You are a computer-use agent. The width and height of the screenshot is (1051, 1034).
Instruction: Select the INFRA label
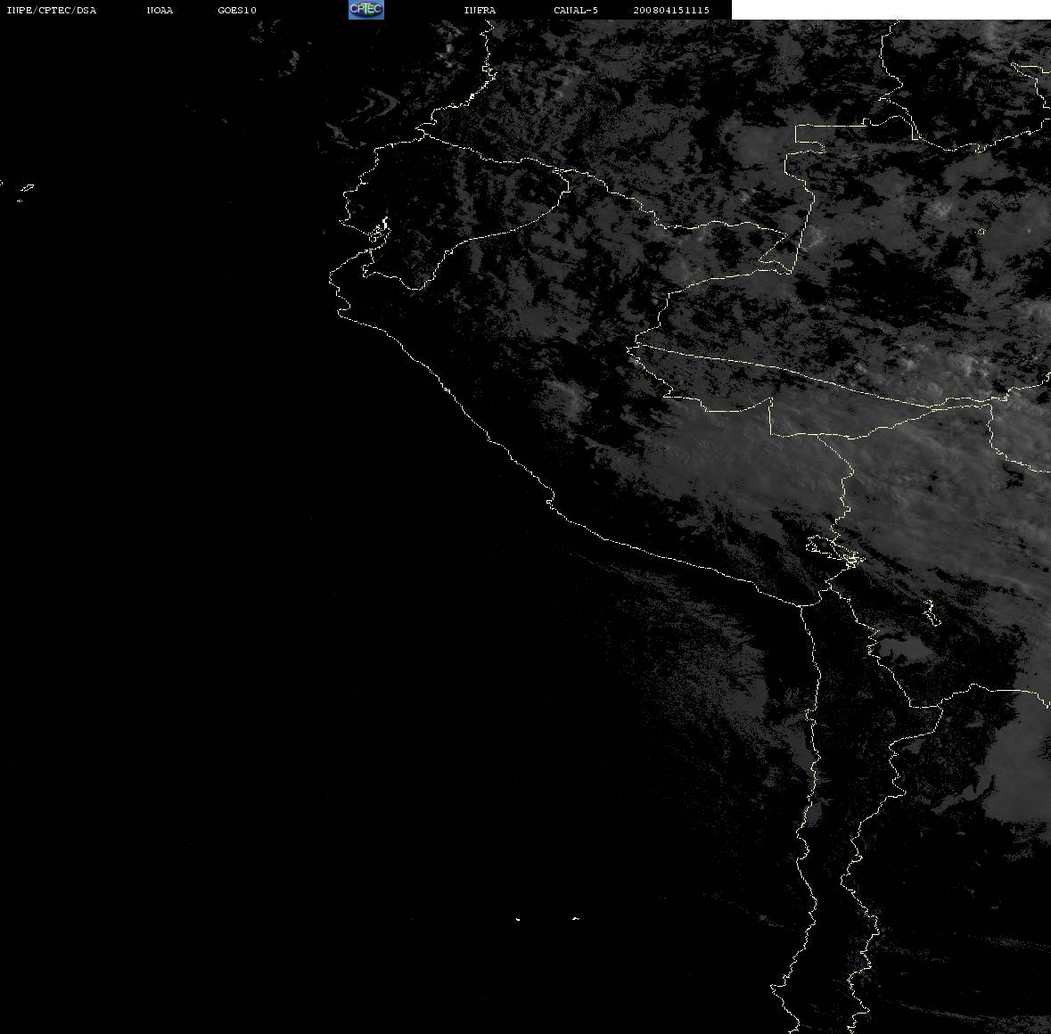(x=480, y=10)
